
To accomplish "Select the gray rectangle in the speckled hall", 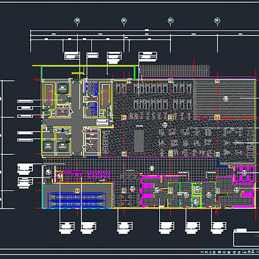I will (x=139, y=141).
